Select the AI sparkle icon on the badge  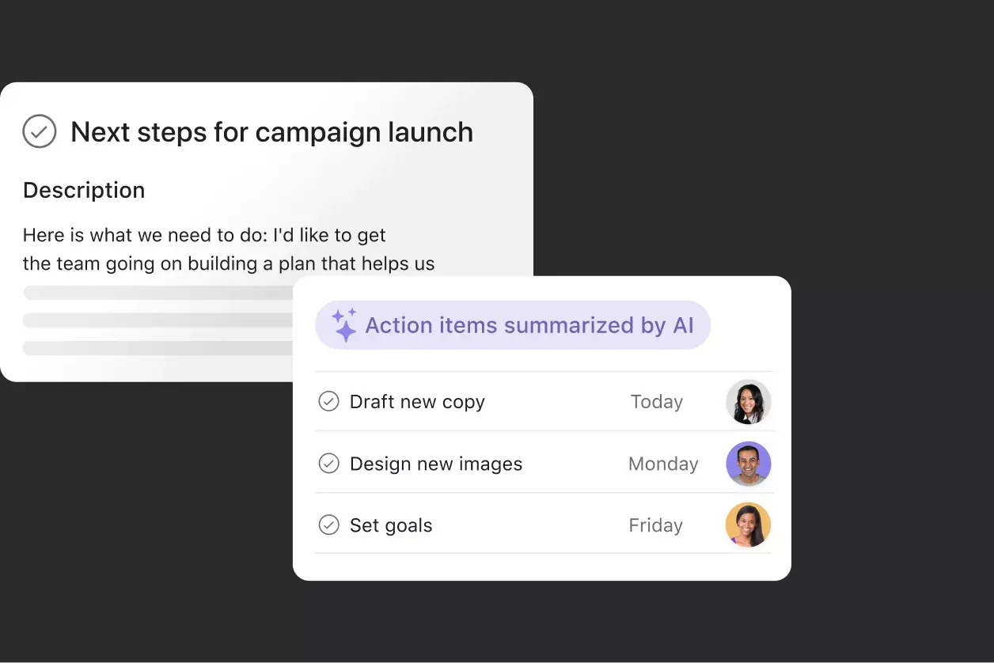pyautogui.click(x=343, y=324)
